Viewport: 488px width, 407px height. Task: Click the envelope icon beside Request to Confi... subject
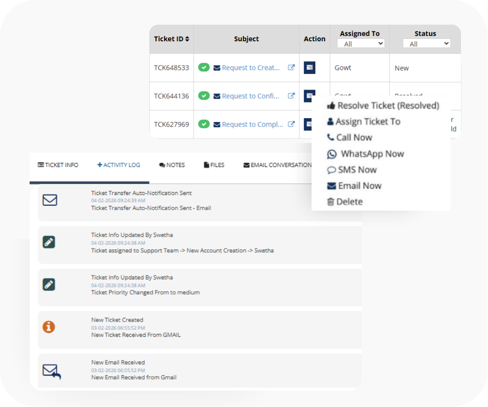click(x=217, y=96)
